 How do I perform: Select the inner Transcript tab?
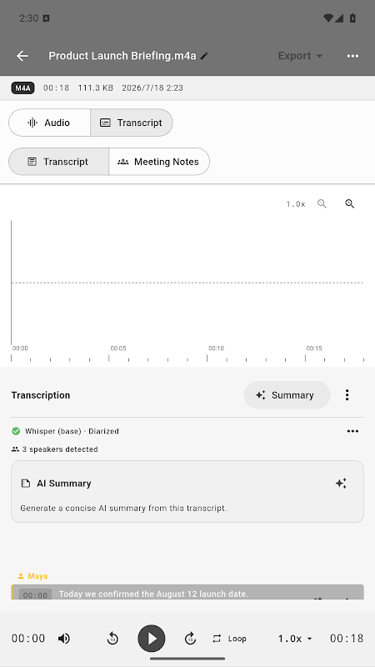pos(58,162)
